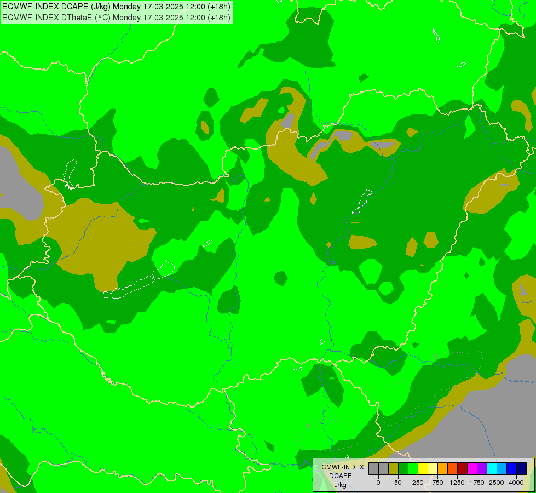The image size is (536, 493).
Task: Click the 'ECMWF-INDEX DCAPE (J/kg)' title line
Action: [x=116, y=7]
